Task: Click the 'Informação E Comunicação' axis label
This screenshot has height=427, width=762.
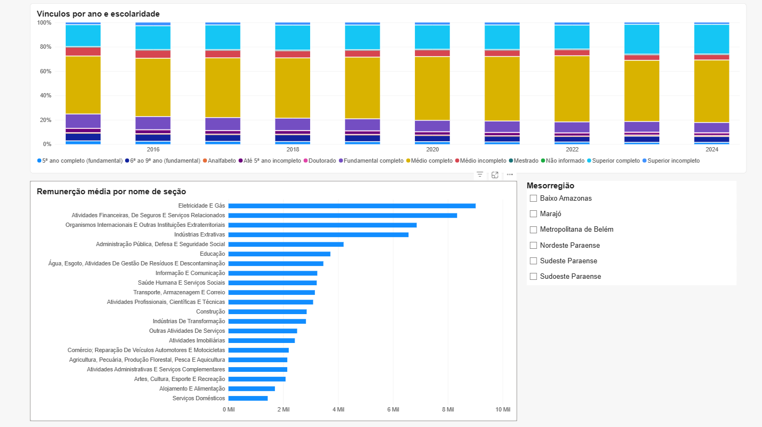Action: click(x=190, y=273)
